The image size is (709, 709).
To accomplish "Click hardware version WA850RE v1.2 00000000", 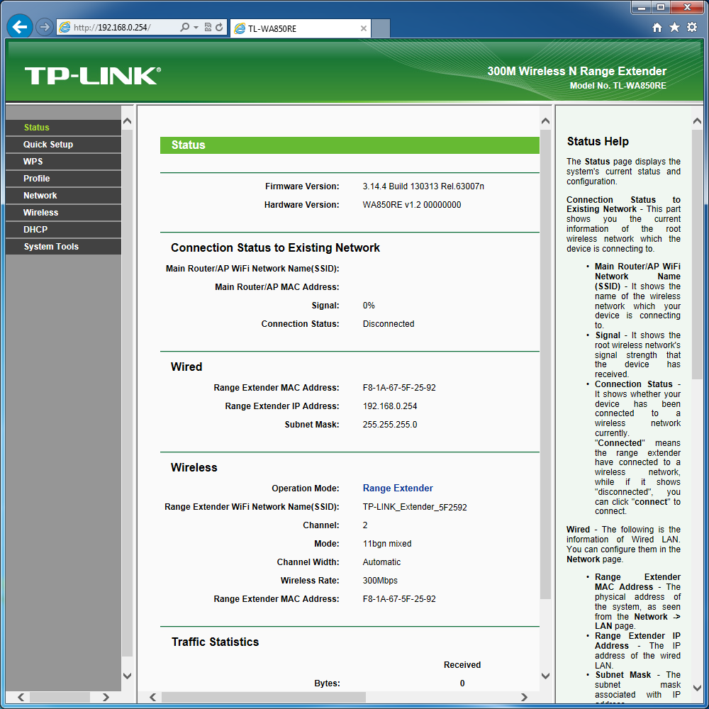I will [411, 205].
